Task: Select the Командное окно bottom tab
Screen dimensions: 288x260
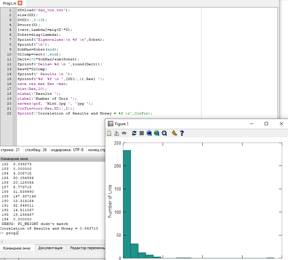Action: [x=17, y=248]
